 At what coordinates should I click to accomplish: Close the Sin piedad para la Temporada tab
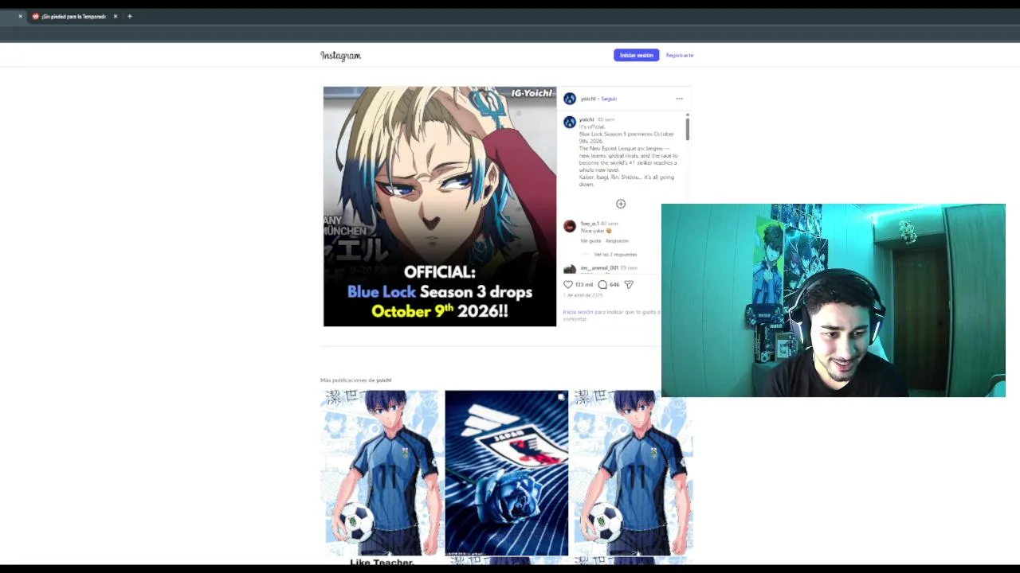coord(115,16)
